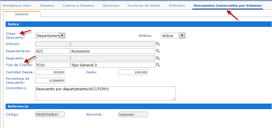Viewport: 272px width, 128px height.
Task: Click the Artículo search magnifier icon
Action: (x=158, y=44)
